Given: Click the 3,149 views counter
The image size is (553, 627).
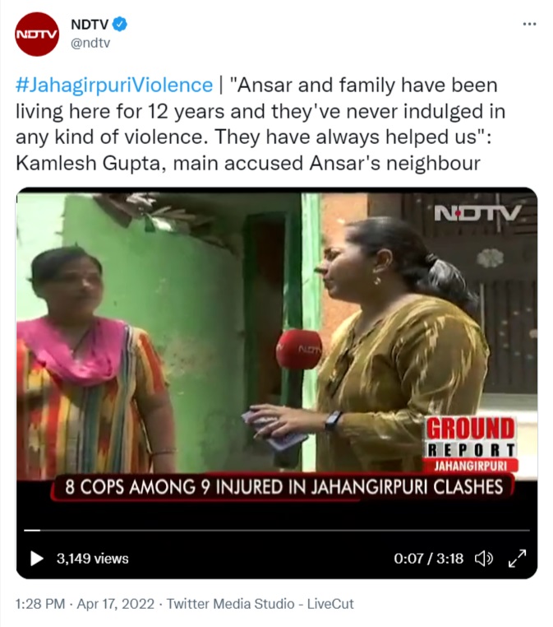Looking at the screenshot, I should 93,559.
